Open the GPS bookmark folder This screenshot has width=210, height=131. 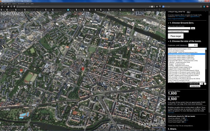97,10
